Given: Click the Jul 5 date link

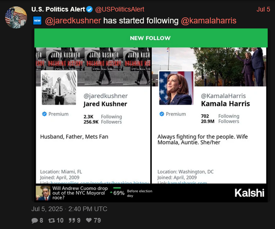Looking at the screenshot, I should pyautogui.click(x=263, y=9).
